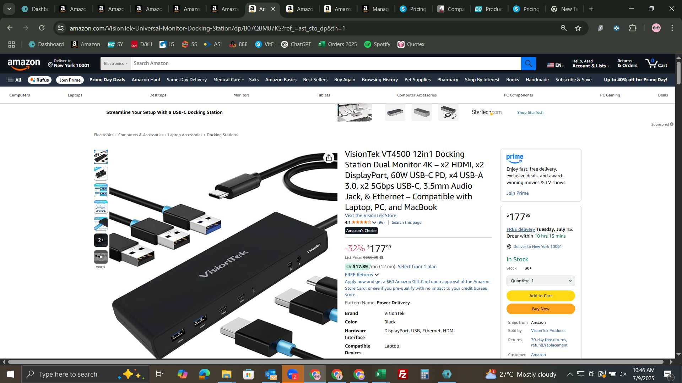The height and width of the screenshot is (383, 682).
Task: Open the shopping Cart icon
Action: pos(656,63)
